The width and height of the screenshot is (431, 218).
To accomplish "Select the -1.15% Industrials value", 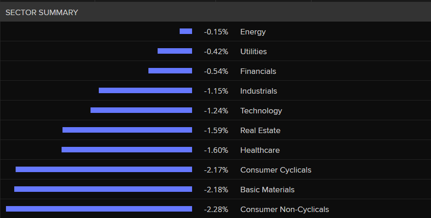I will pos(216,91).
